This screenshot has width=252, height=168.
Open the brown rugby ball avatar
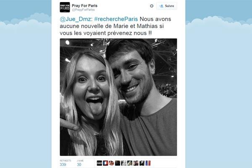[x=111, y=163]
